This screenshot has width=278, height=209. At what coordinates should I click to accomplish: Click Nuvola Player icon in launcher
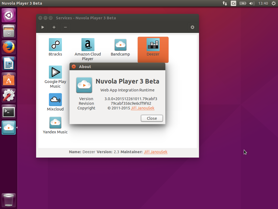coord(9,128)
